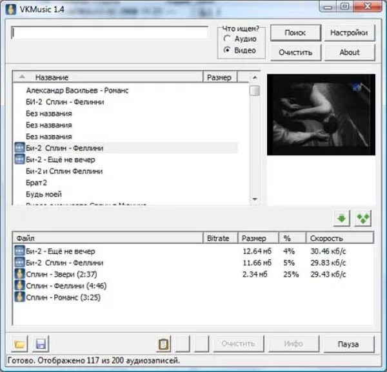Click audio icon of Сплин - Звери (2:37)
387x372 pixels.
(x=19, y=274)
